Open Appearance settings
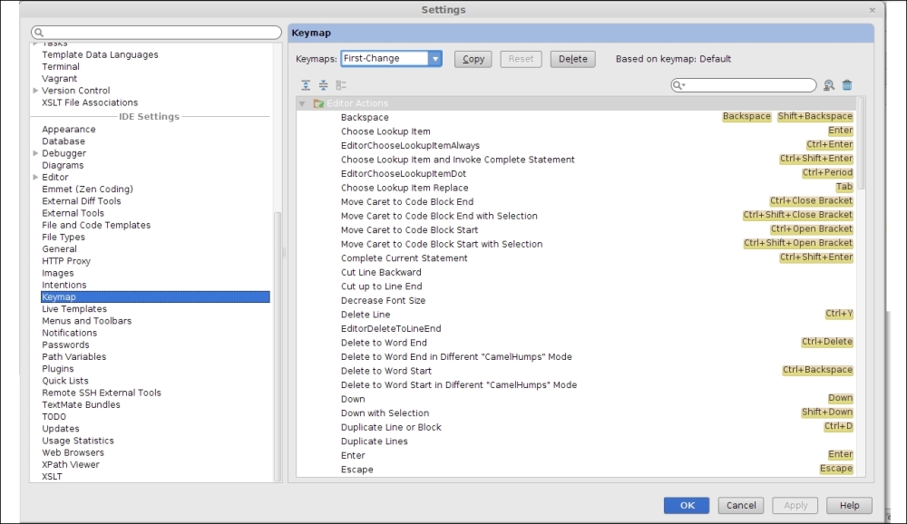The height and width of the screenshot is (524, 907). point(68,129)
